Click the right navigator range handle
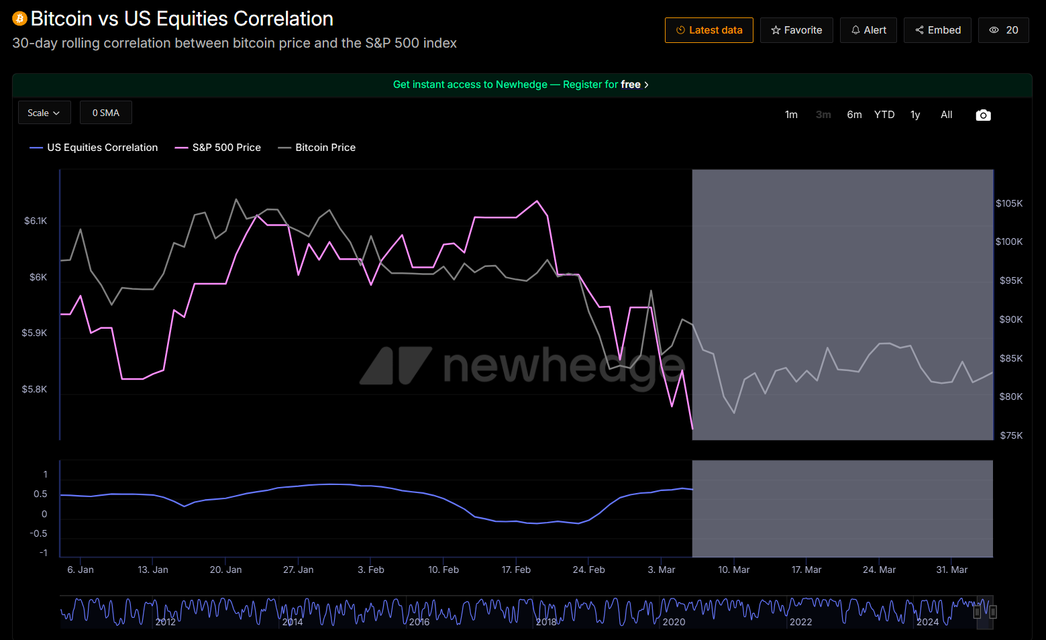This screenshot has width=1046, height=640. tap(993, 612)
